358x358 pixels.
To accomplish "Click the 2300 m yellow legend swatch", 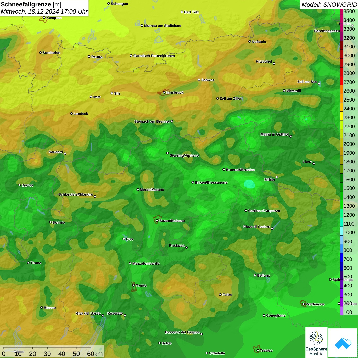I will 342,116.
